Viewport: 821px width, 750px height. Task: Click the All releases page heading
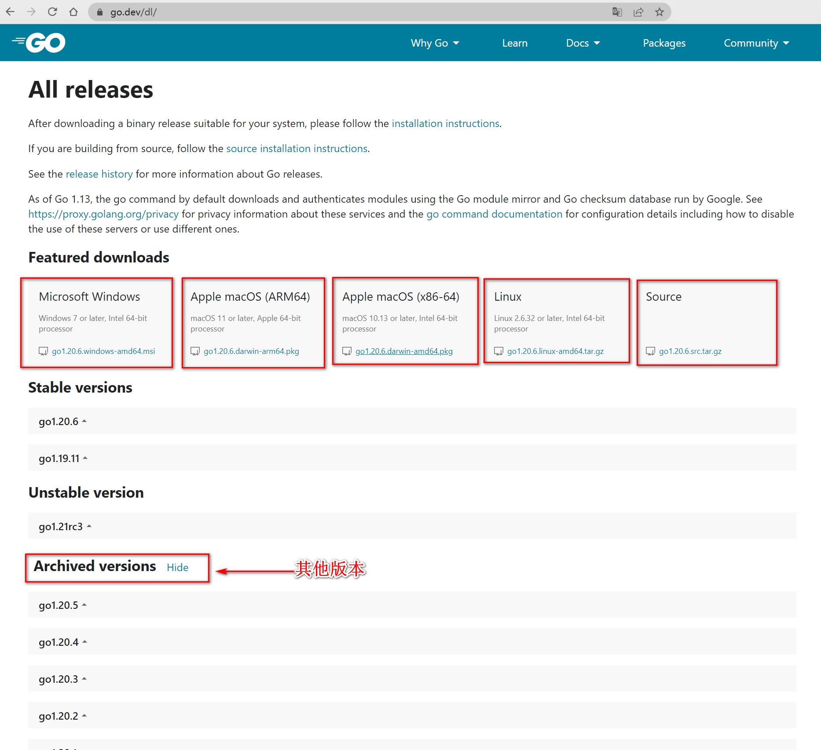(x=91, y=90)
